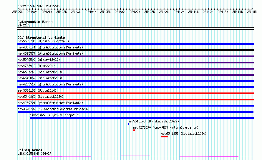
Task: Open esv3568138 (Uddin2014) variant label
Action: [x=37, y=90]
